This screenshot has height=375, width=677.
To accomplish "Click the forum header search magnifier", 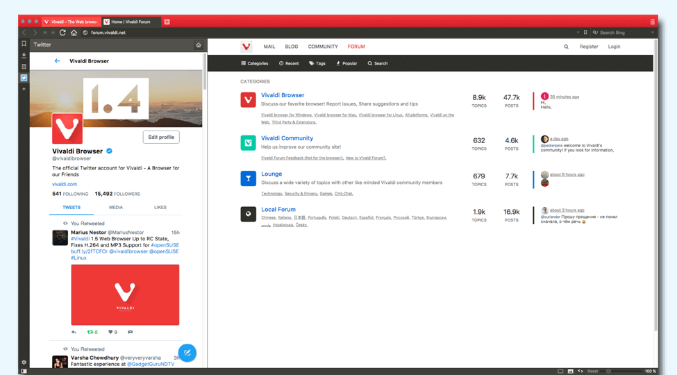I will tap(566, 47).
